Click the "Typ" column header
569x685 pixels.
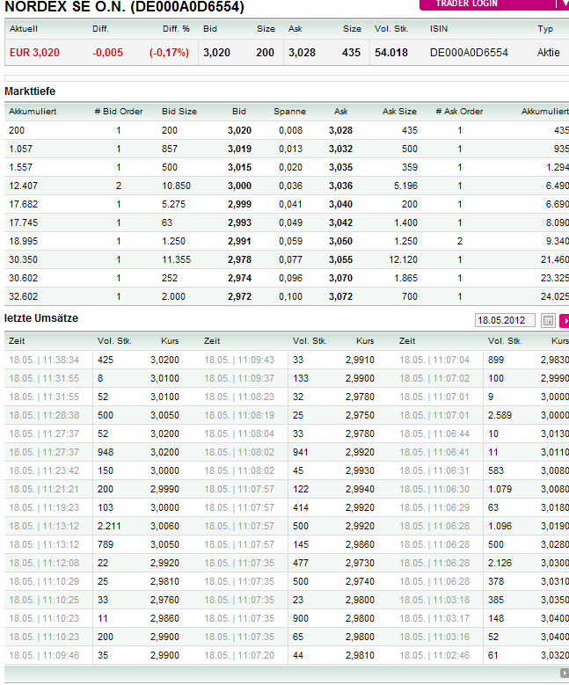pos(545,29)
